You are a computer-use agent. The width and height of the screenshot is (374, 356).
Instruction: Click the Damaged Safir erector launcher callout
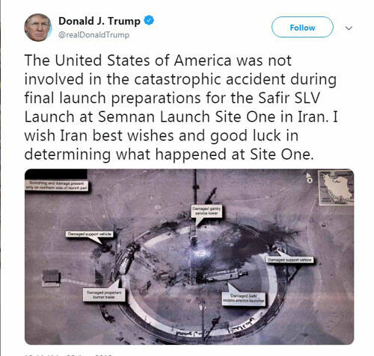point(243,299)
